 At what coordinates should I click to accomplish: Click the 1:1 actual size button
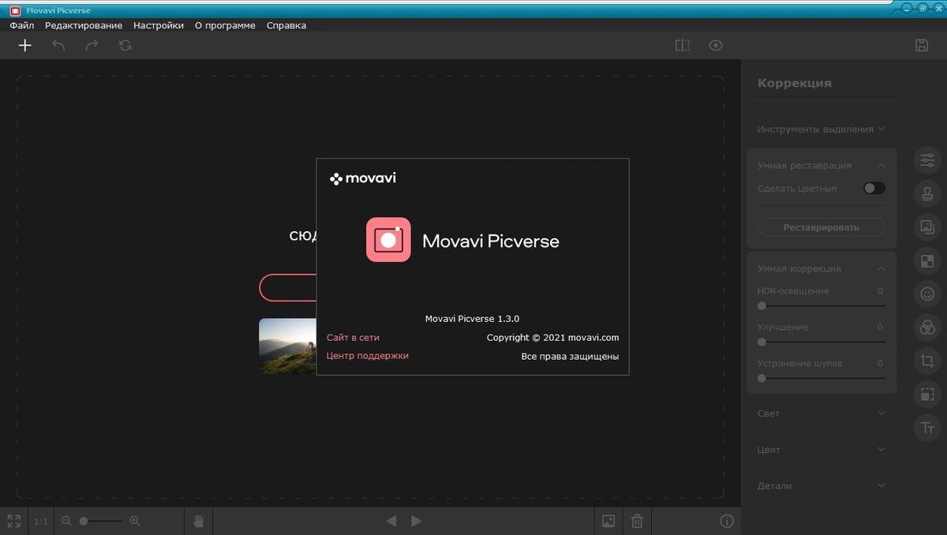[40, 521]
